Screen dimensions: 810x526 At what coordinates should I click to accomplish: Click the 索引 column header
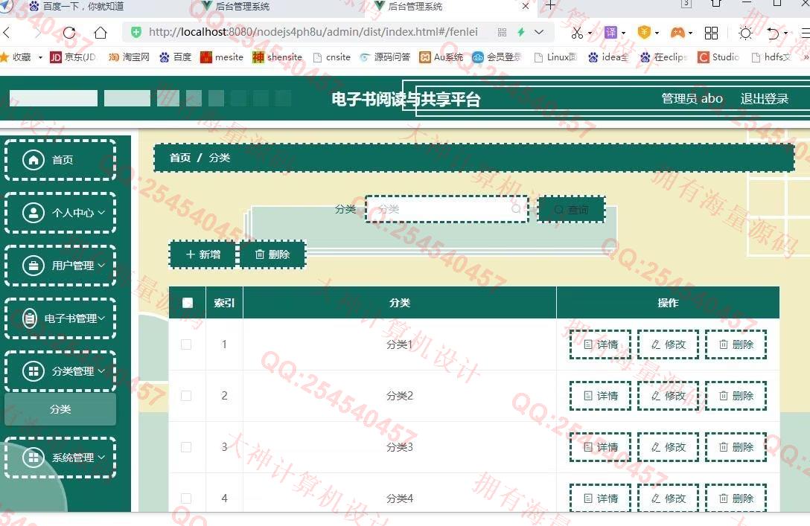[224, 303]
